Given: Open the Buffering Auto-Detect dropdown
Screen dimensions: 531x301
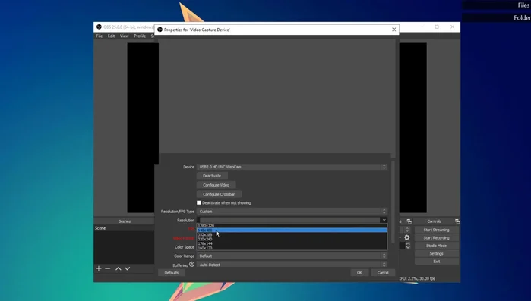Looking at the screenshot, I should pos(292,265).
